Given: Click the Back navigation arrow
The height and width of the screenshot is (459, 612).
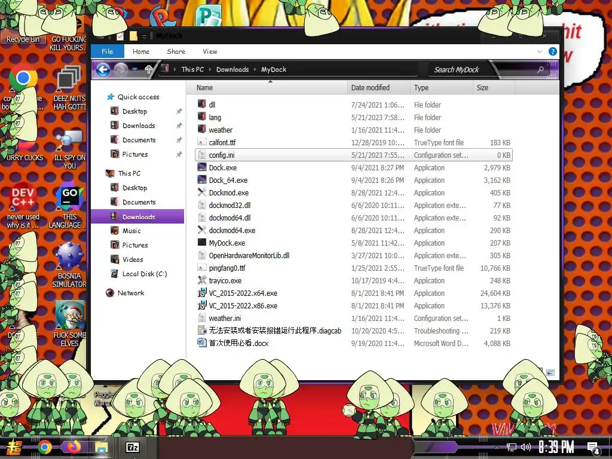Looking at the screenshot, I should point(103,70).
